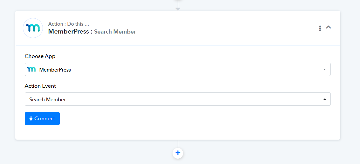Click the blank header area left of the three-dot menu
Viewport: 360px width, 164px height.
click(238, 28)
